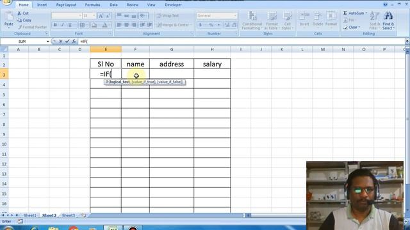Click the logical_test argument in tooltip
410x230 pixels.
point(119,82)
